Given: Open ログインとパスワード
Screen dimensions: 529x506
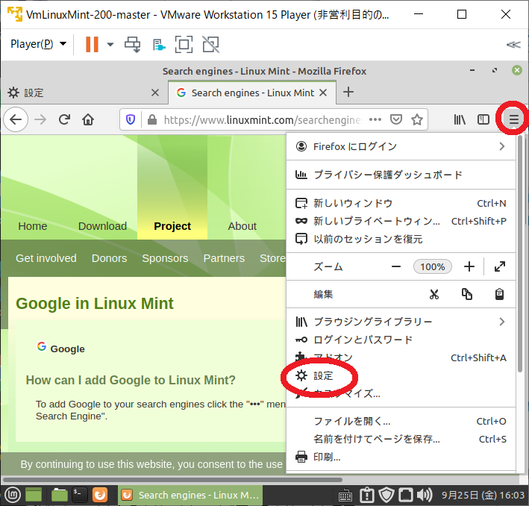Looking at the screenshot, I should point(401,340).
